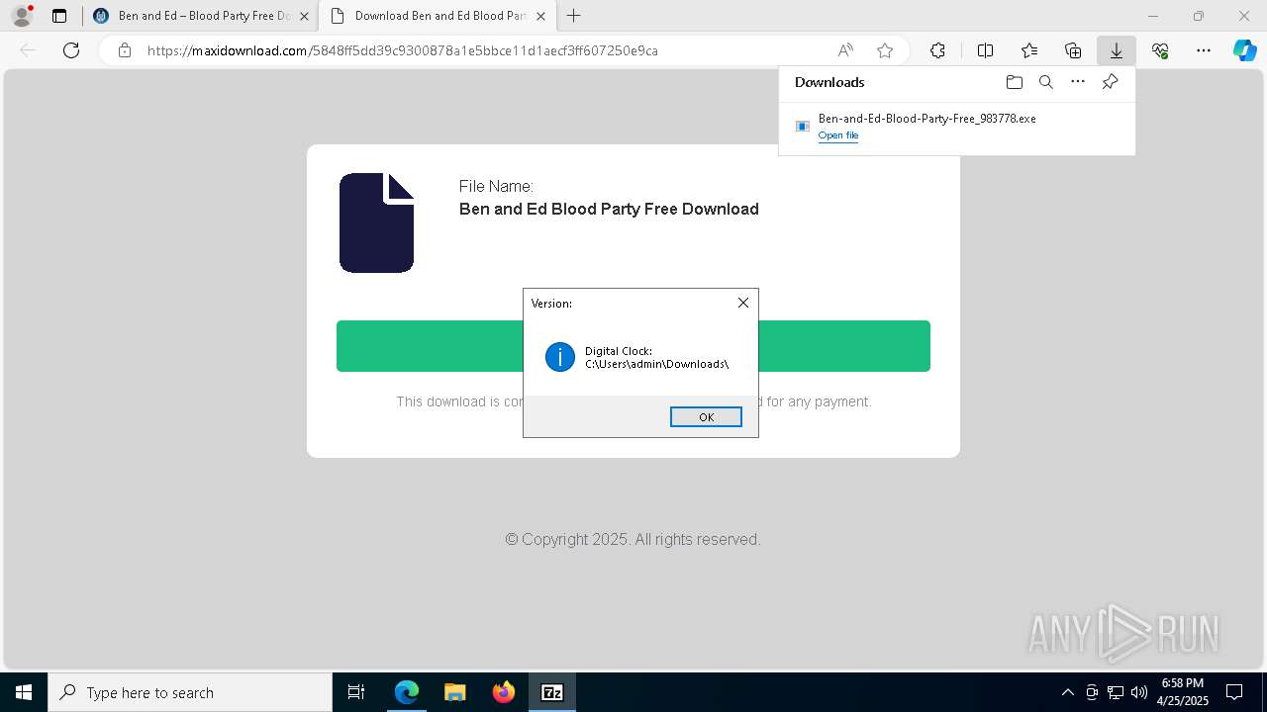Go back to the previous page
Image resolution: width=1267 pixels, height=712 pixels.
(28, 50)
